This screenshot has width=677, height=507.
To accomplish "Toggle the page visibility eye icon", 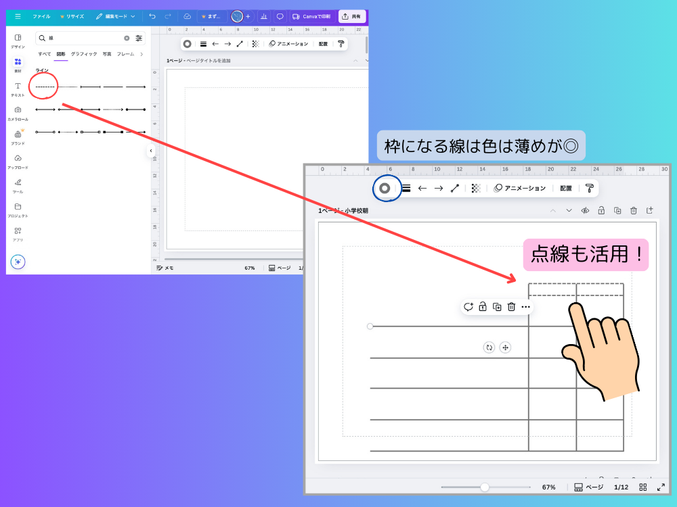I will click(x=585, y=211).
